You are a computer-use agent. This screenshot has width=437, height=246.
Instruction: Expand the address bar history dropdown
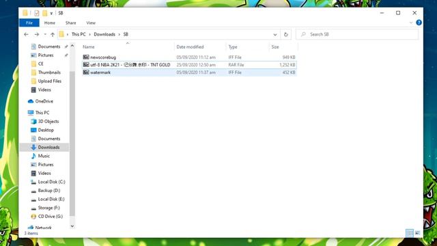pyautogui.click(x=275, y=35)
